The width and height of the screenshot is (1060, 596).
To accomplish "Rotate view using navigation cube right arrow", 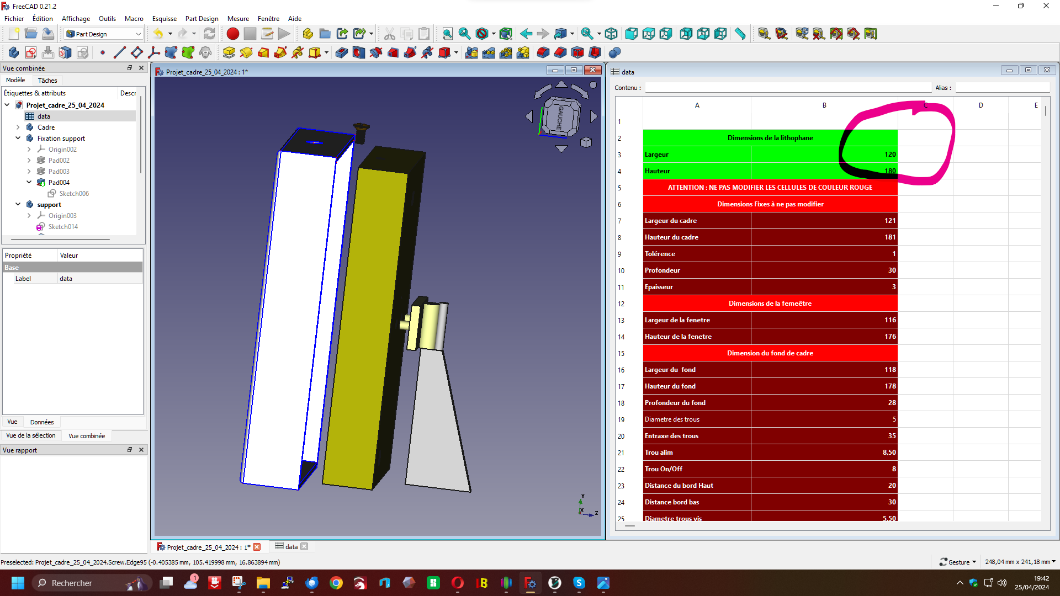I will click(594, 116).
